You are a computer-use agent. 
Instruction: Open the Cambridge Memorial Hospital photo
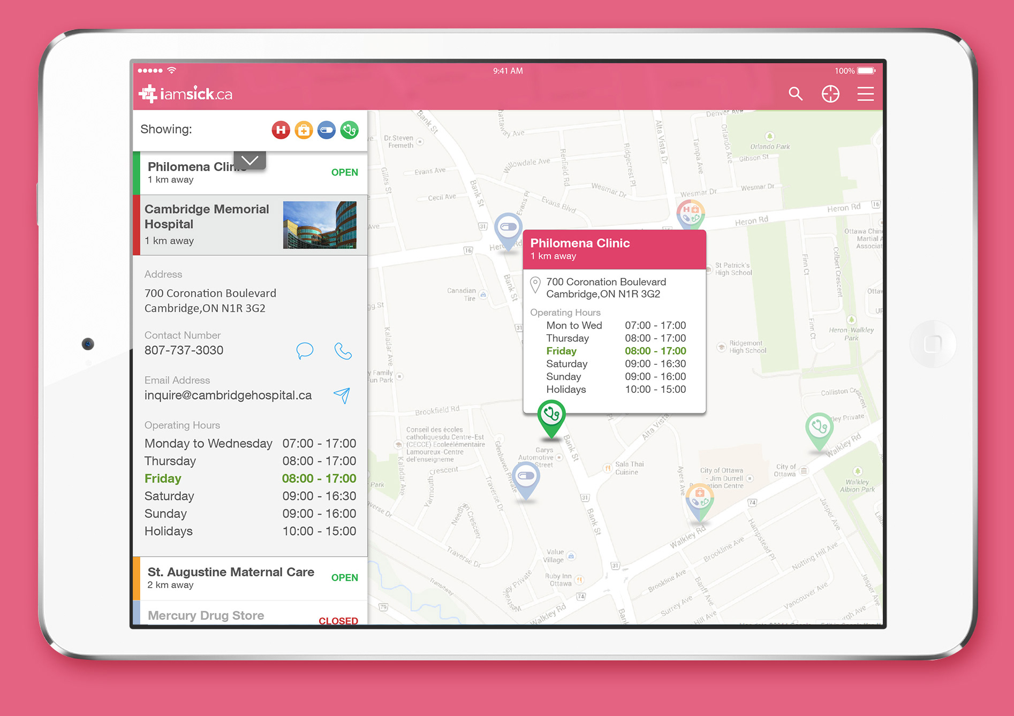320,225
